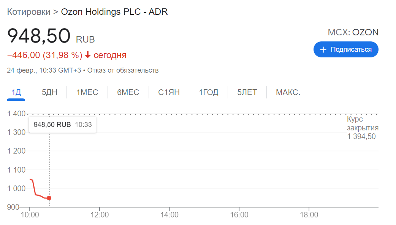Screen dimensions: 396x225
Task: Click the red down arrow price change icon
Action: click(88, 55)
